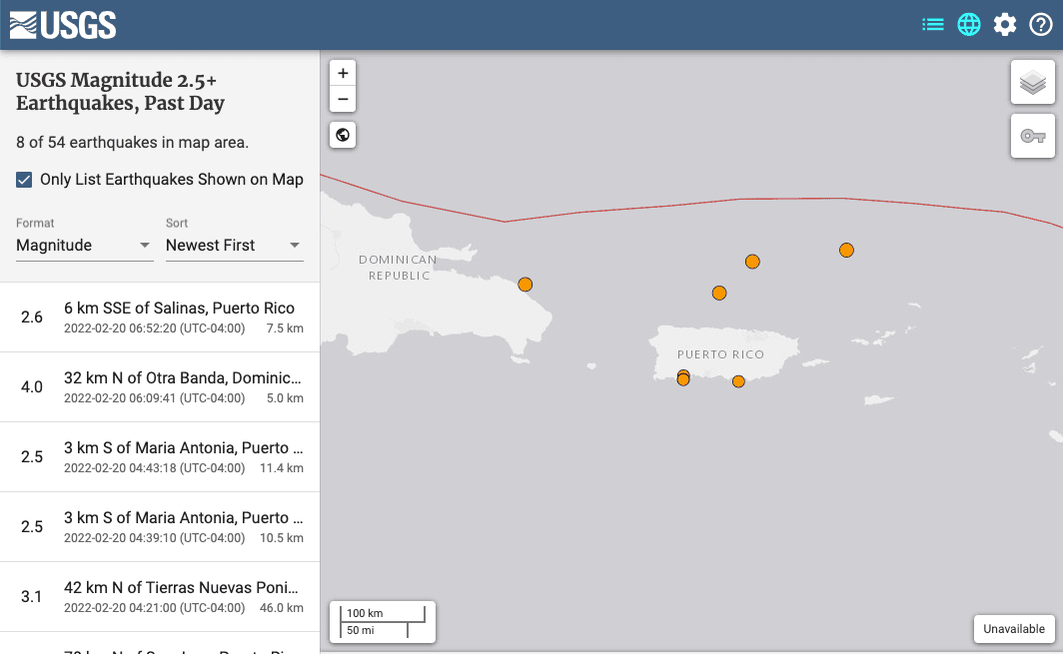The width and height of the screenshot is (1063, 654).
Task: Open the USGS logo home link
Action: click(63, 25)
